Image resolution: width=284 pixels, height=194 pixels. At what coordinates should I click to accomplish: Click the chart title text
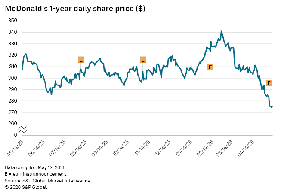pyautogui.click(x=75, y=9)
